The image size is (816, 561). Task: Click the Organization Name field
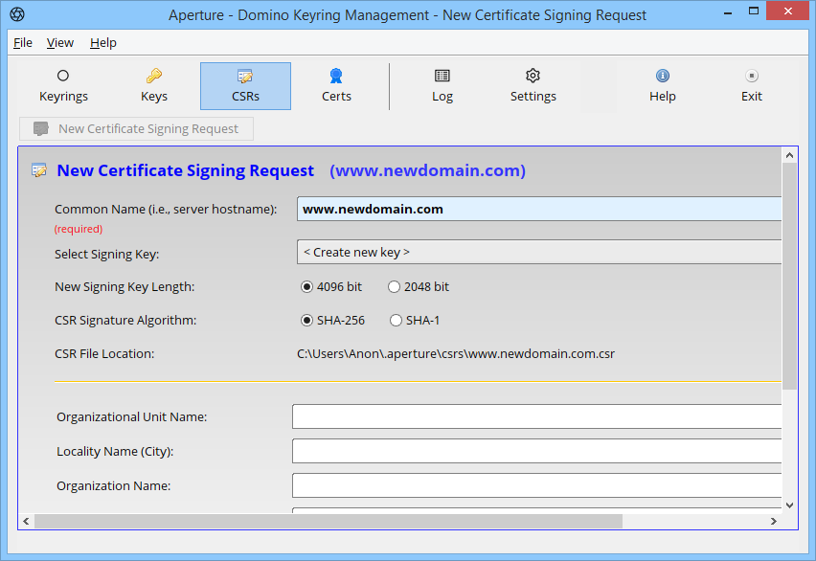pos(536,485)
